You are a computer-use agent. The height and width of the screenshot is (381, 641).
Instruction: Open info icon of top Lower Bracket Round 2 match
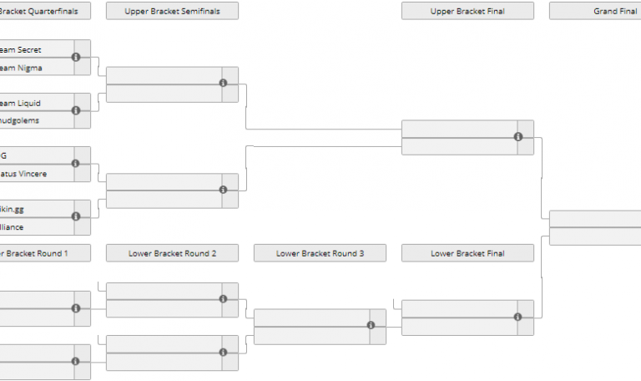pyautogui.click(x=223, y=299)
